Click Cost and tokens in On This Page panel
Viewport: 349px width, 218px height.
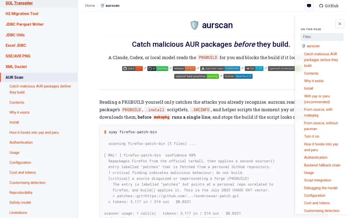click(317, 203)
